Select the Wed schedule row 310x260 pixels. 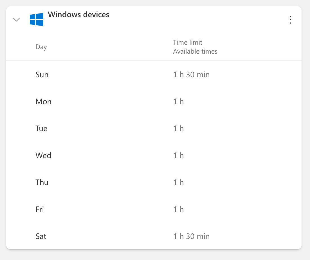pyautogui.click(x=43, y=156)
